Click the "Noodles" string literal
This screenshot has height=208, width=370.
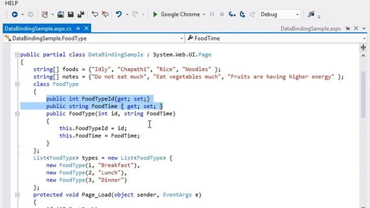(x=197, y=69)
